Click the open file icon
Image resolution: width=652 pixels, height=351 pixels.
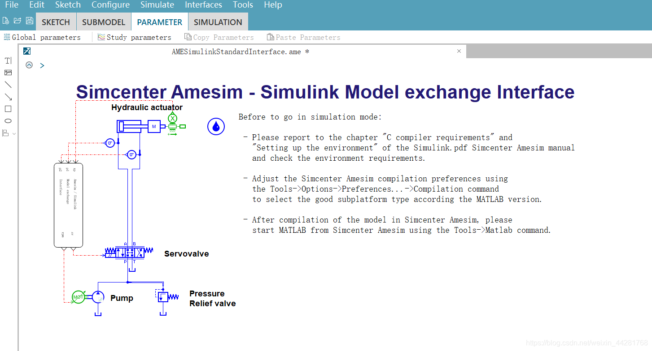click(18, 21)
